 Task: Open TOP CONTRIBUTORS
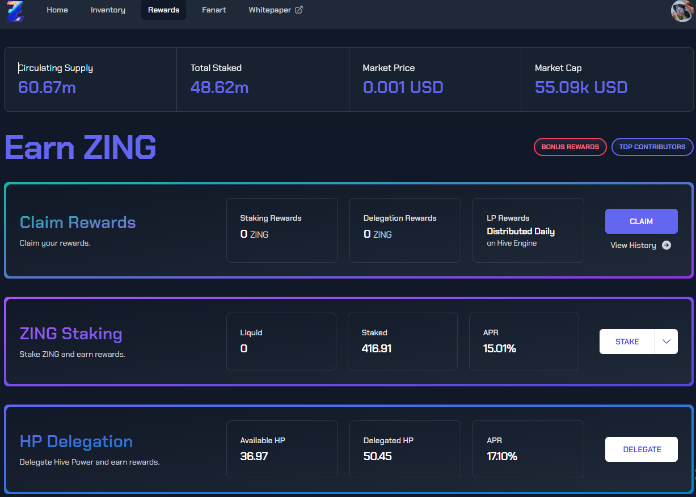(x=652, y=147)
